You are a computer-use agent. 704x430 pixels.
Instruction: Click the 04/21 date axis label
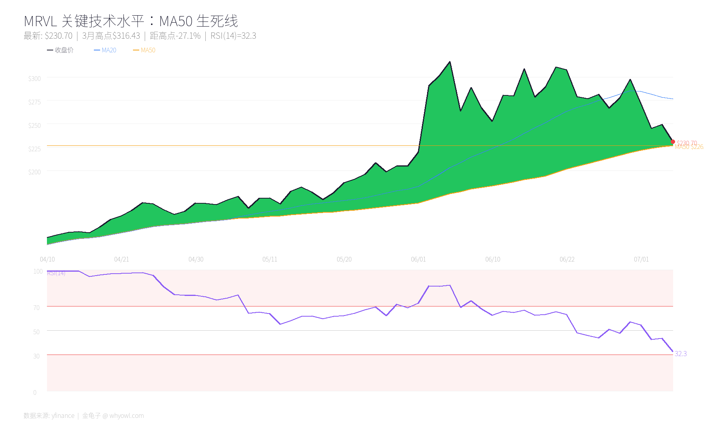click(122, 259)
